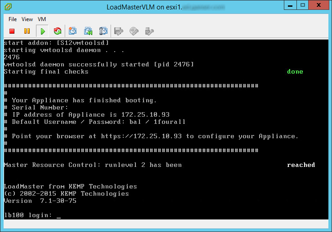This screenshot has width=332, height=232.
Task: Click 'vmtoolsd daemon successfully started' line
Action: 99,64
